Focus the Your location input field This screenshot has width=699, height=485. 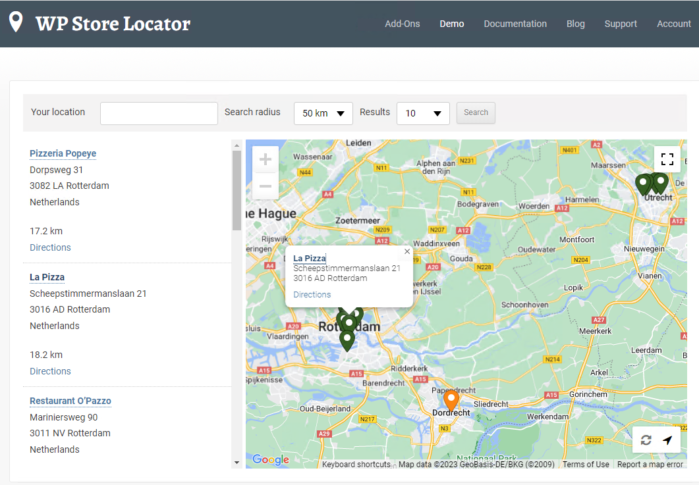(159, 113)
